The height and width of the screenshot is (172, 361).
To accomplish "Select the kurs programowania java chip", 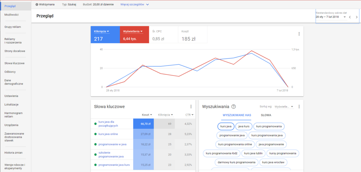I will coord(267,135).
